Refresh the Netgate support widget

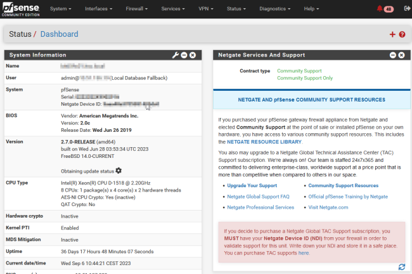[x=401, y=267]
